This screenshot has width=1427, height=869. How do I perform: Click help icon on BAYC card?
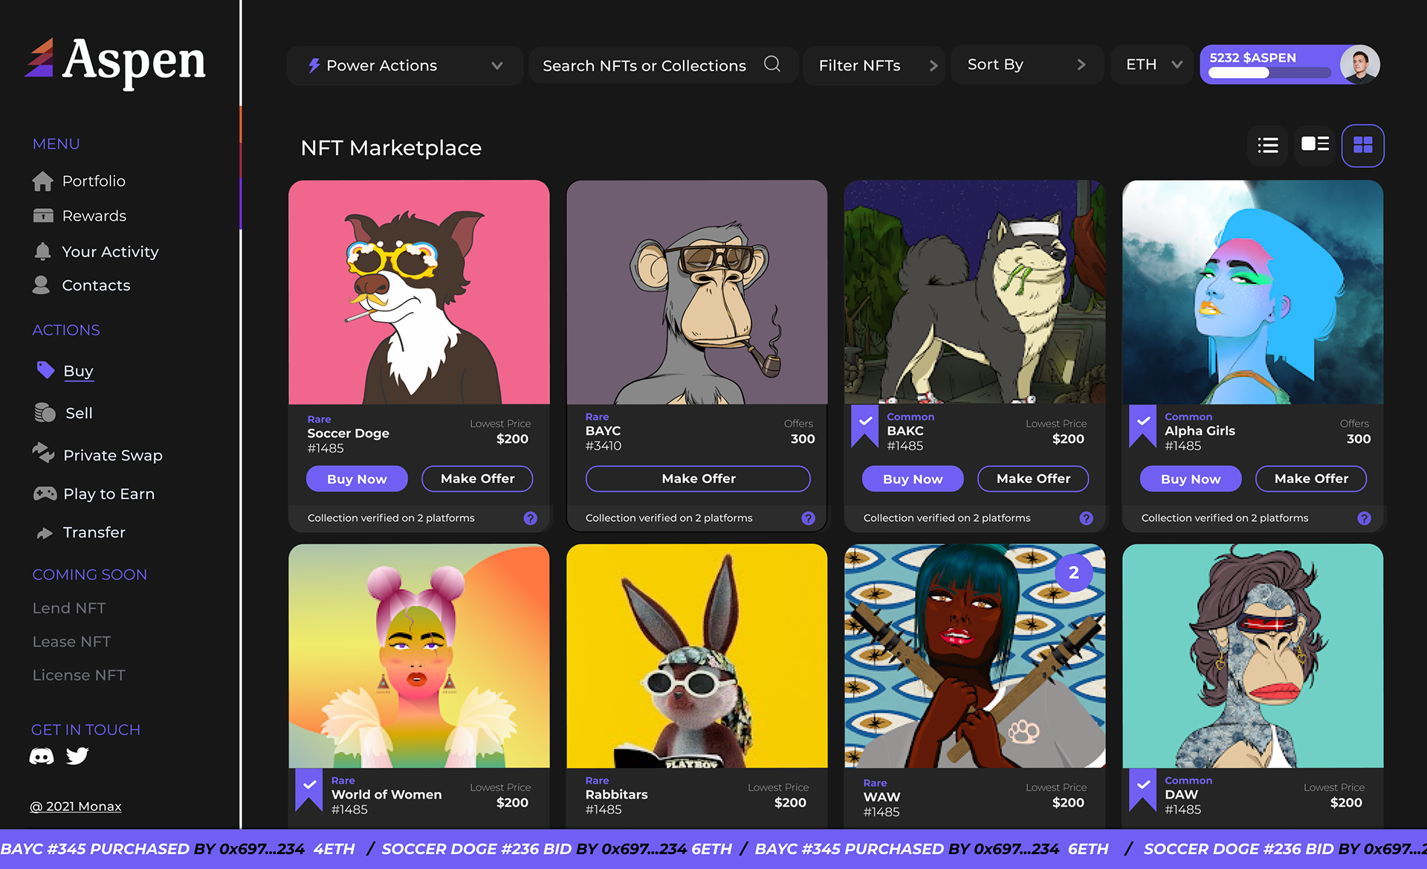[x=808, y=518]
